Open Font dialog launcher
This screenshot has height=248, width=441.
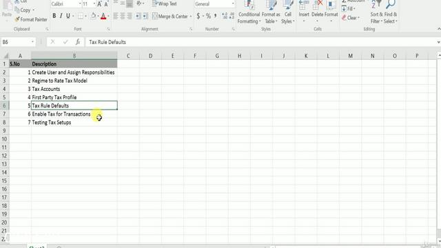click(108, 29)
